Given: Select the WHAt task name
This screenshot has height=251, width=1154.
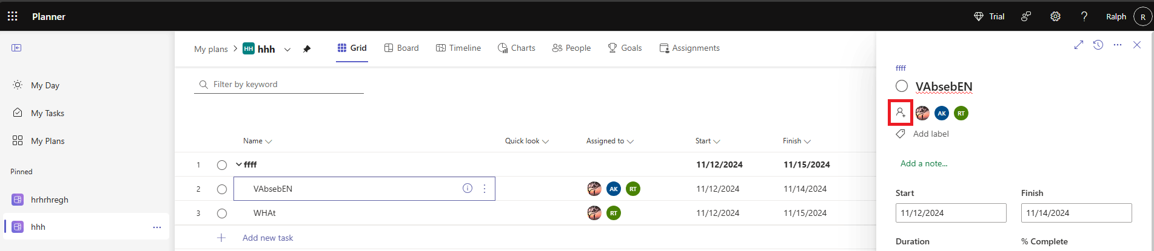Looking at the screenshot, I should (x=264, y=213).
